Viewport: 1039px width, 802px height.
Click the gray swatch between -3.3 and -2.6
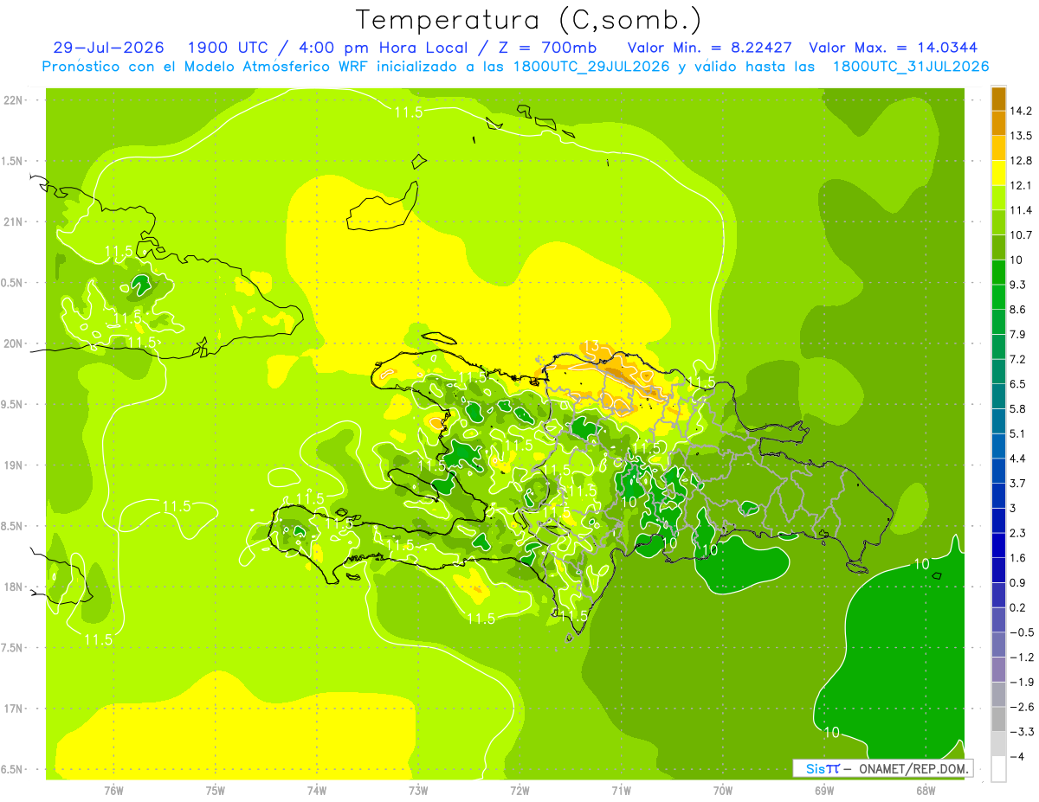point(998,719)
